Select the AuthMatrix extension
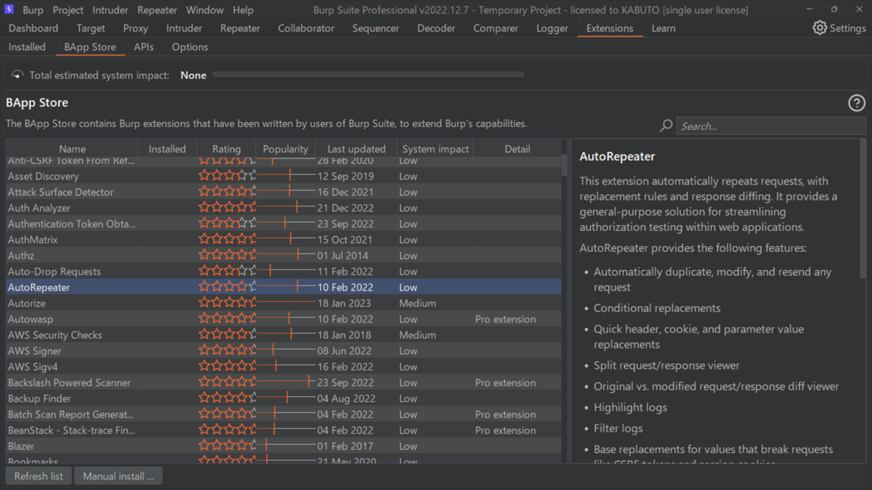 [x=283, y=240]
